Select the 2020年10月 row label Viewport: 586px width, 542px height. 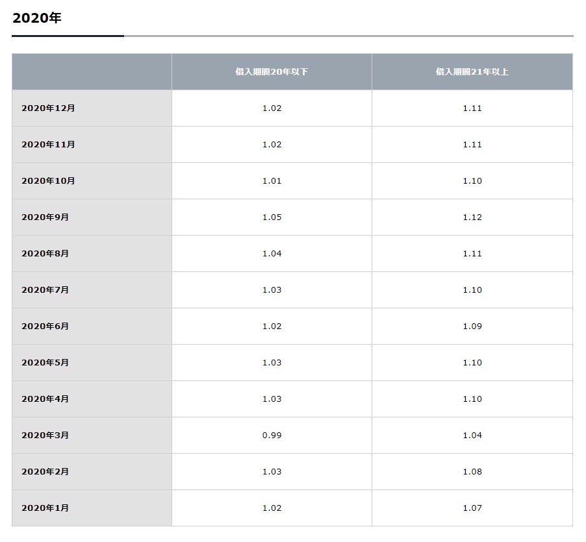coord(48,180)
